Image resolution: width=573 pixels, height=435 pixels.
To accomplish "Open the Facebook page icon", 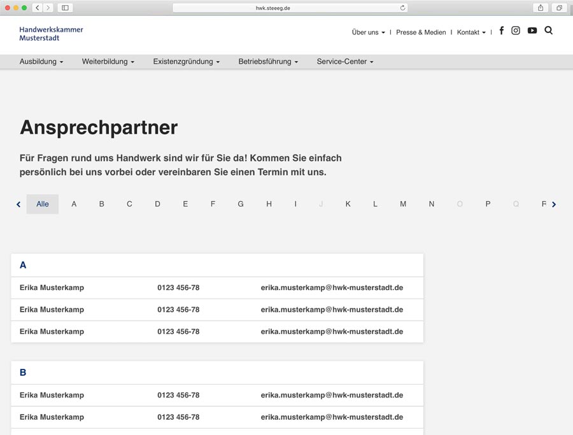I will (x=501, y=31).
